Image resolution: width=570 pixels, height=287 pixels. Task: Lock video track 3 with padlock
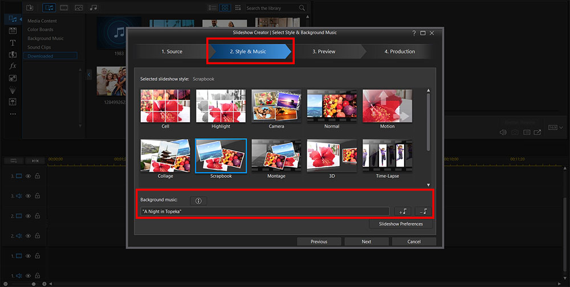[x=38, y=176]
